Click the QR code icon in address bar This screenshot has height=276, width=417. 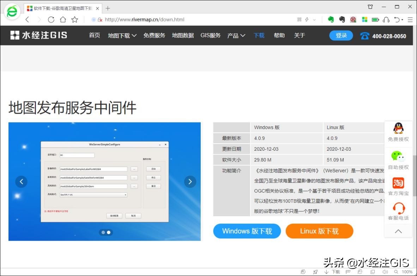pyautogui.click(x=299, y=19)
